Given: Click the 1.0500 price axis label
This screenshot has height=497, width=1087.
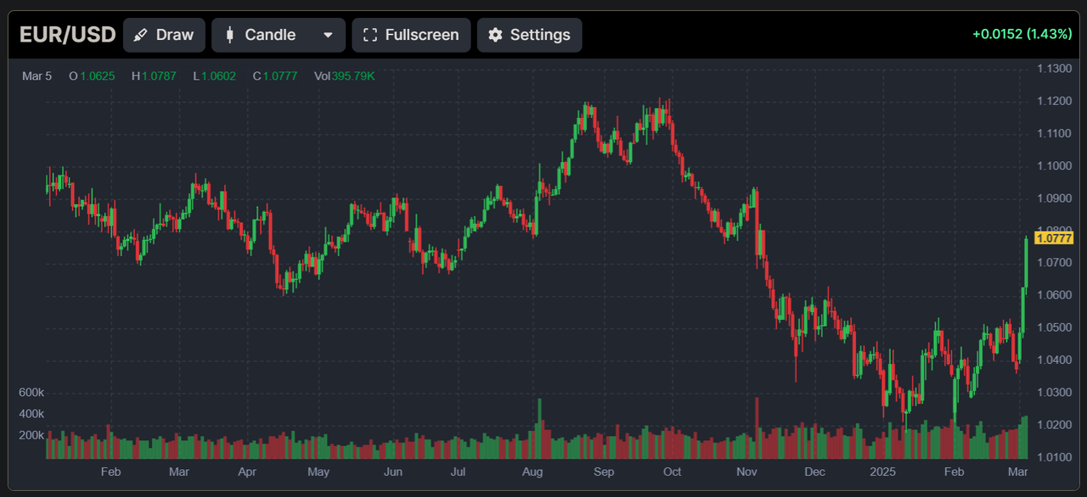Looking at the screenshot, I should tap(1055, 327).
